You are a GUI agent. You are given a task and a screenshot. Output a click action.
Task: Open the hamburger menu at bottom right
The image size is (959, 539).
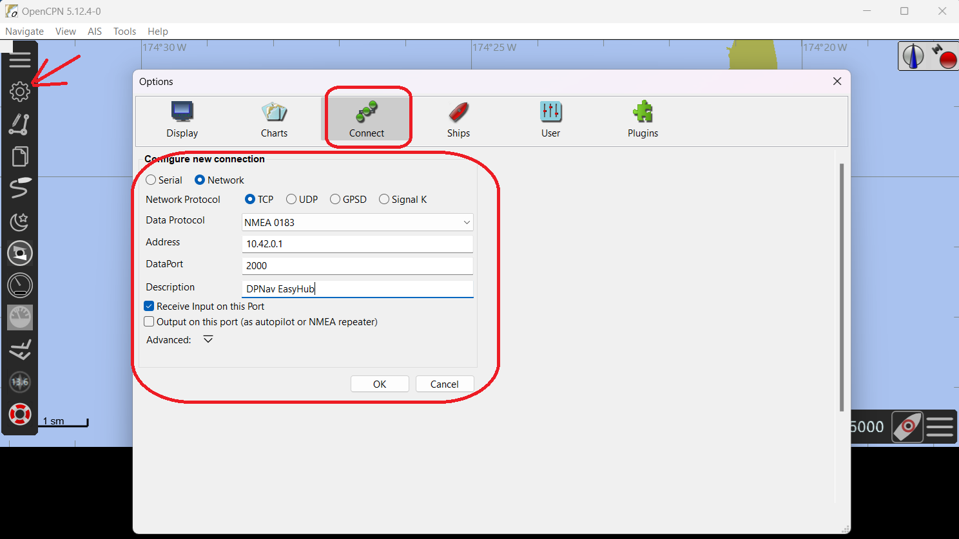(940, 427)
